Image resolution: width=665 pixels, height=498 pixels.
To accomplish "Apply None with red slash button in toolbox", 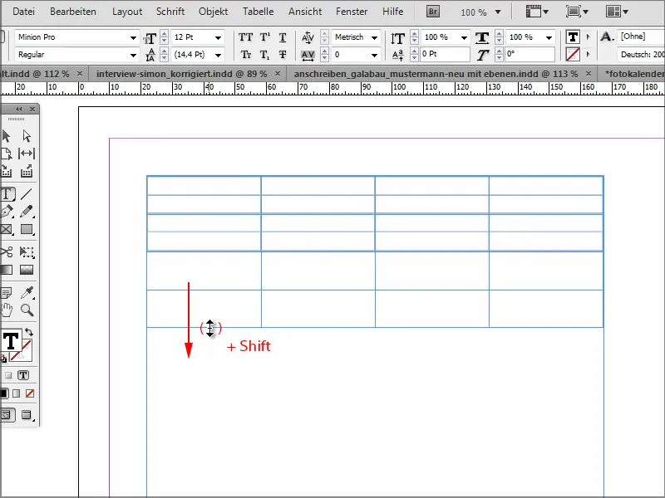I will 30,393.
